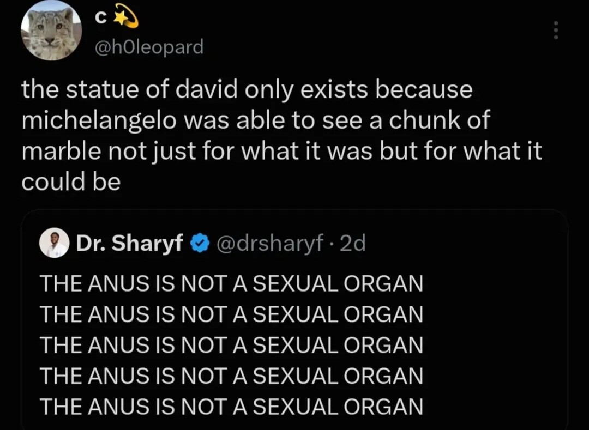589x430 pixels.
Task: Click the statue of david tweet text
Action: [x=282, y=136]
